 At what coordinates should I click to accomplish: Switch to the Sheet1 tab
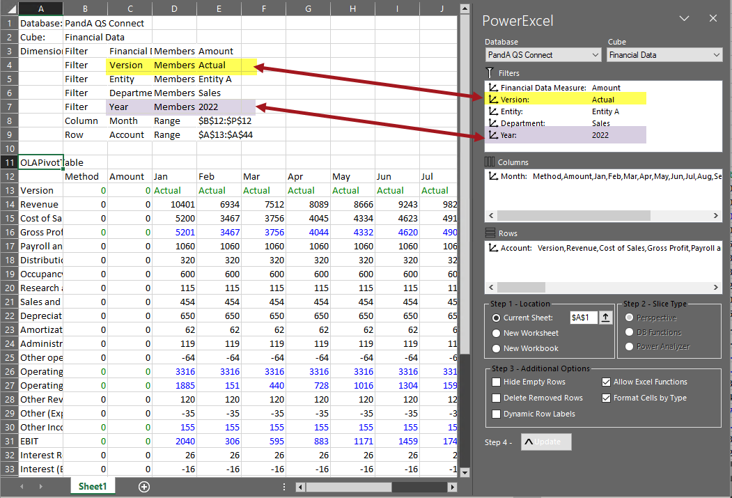pyautogui.click(x=93, y=486)
